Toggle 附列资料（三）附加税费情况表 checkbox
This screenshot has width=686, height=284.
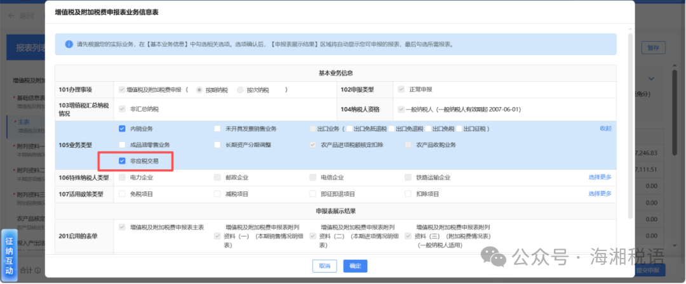pyautogui.click(x=408, y=236)
